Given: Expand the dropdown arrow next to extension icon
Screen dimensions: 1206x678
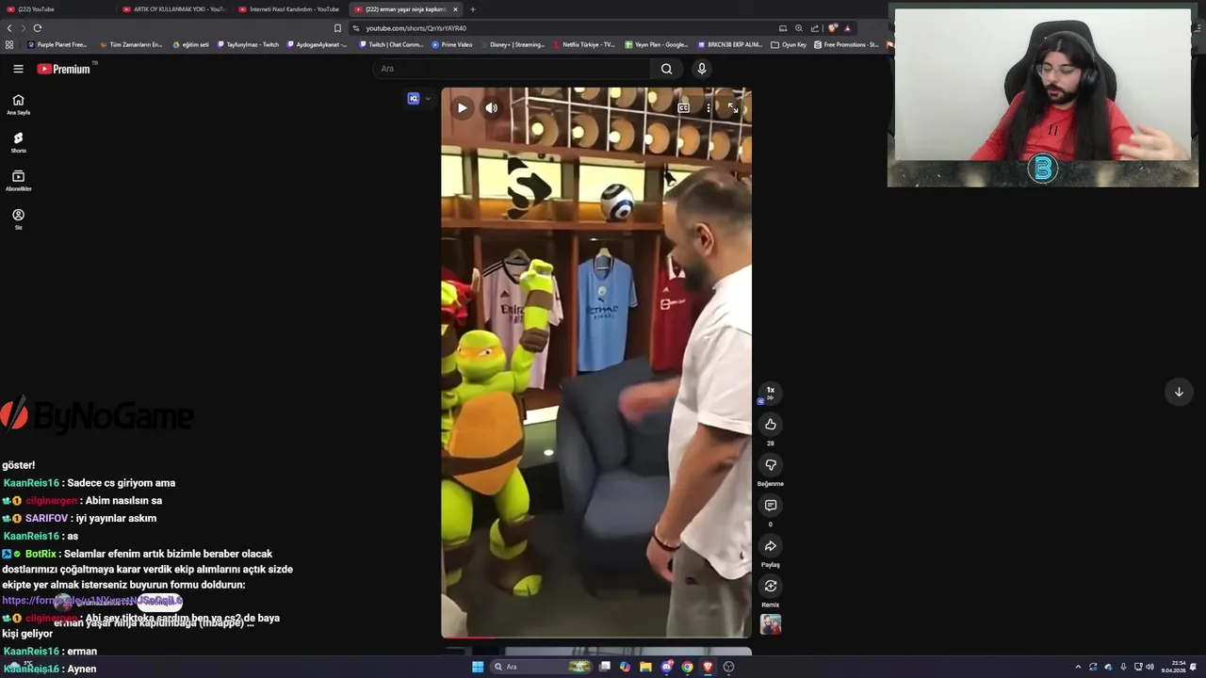Looking at the screenshot, I should coord(428,99).
